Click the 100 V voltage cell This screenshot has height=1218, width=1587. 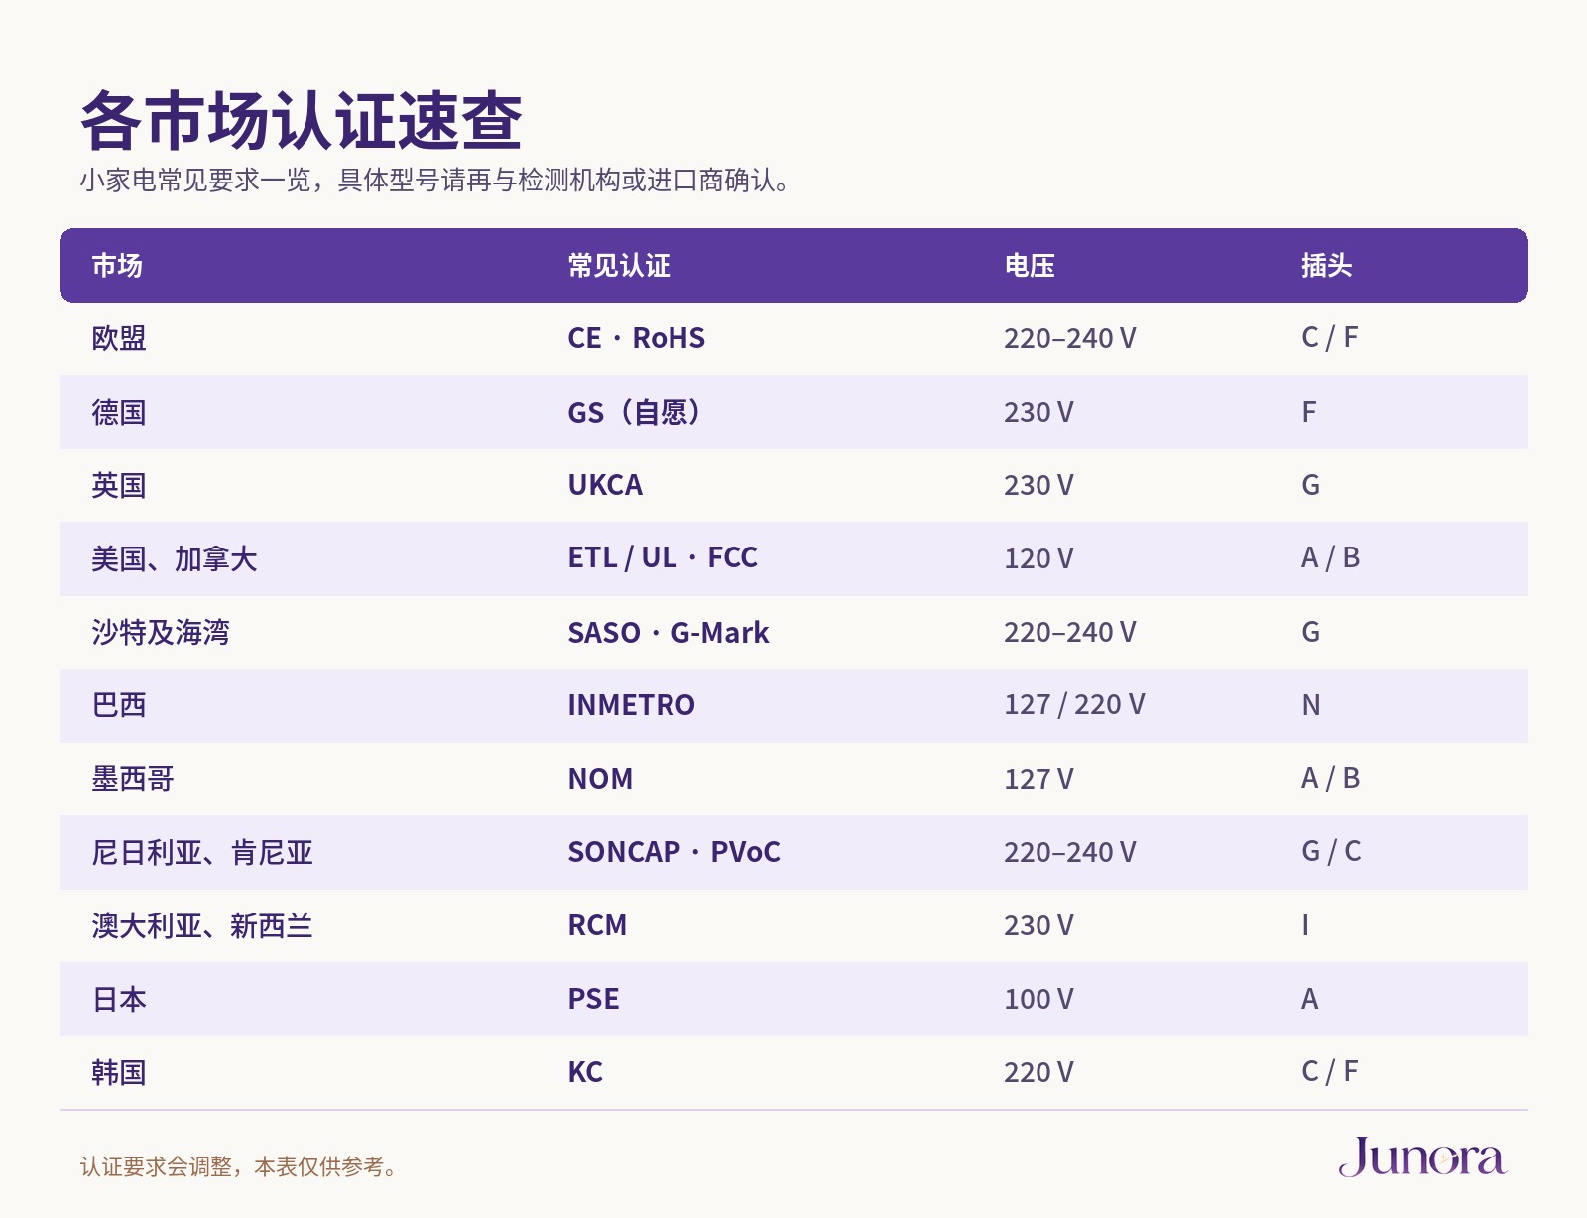(x=1038, y=999)
